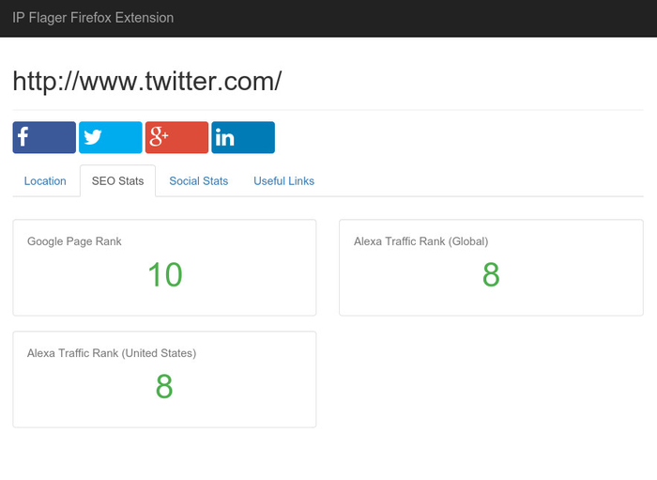This screenshot has width=657, height=480.
Task: Click the Google Page Rank value 10
Action: pos(165,274)
